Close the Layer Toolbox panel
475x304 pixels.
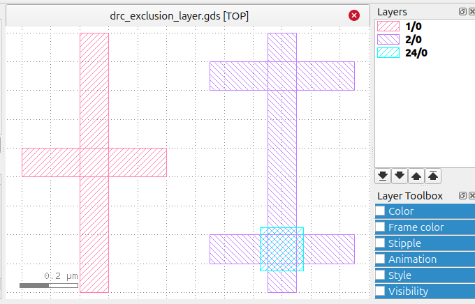click(471, 196)
